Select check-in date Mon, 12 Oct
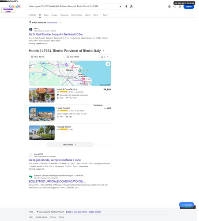This screenshot has height=221, width=199. [x=46, y=57]
